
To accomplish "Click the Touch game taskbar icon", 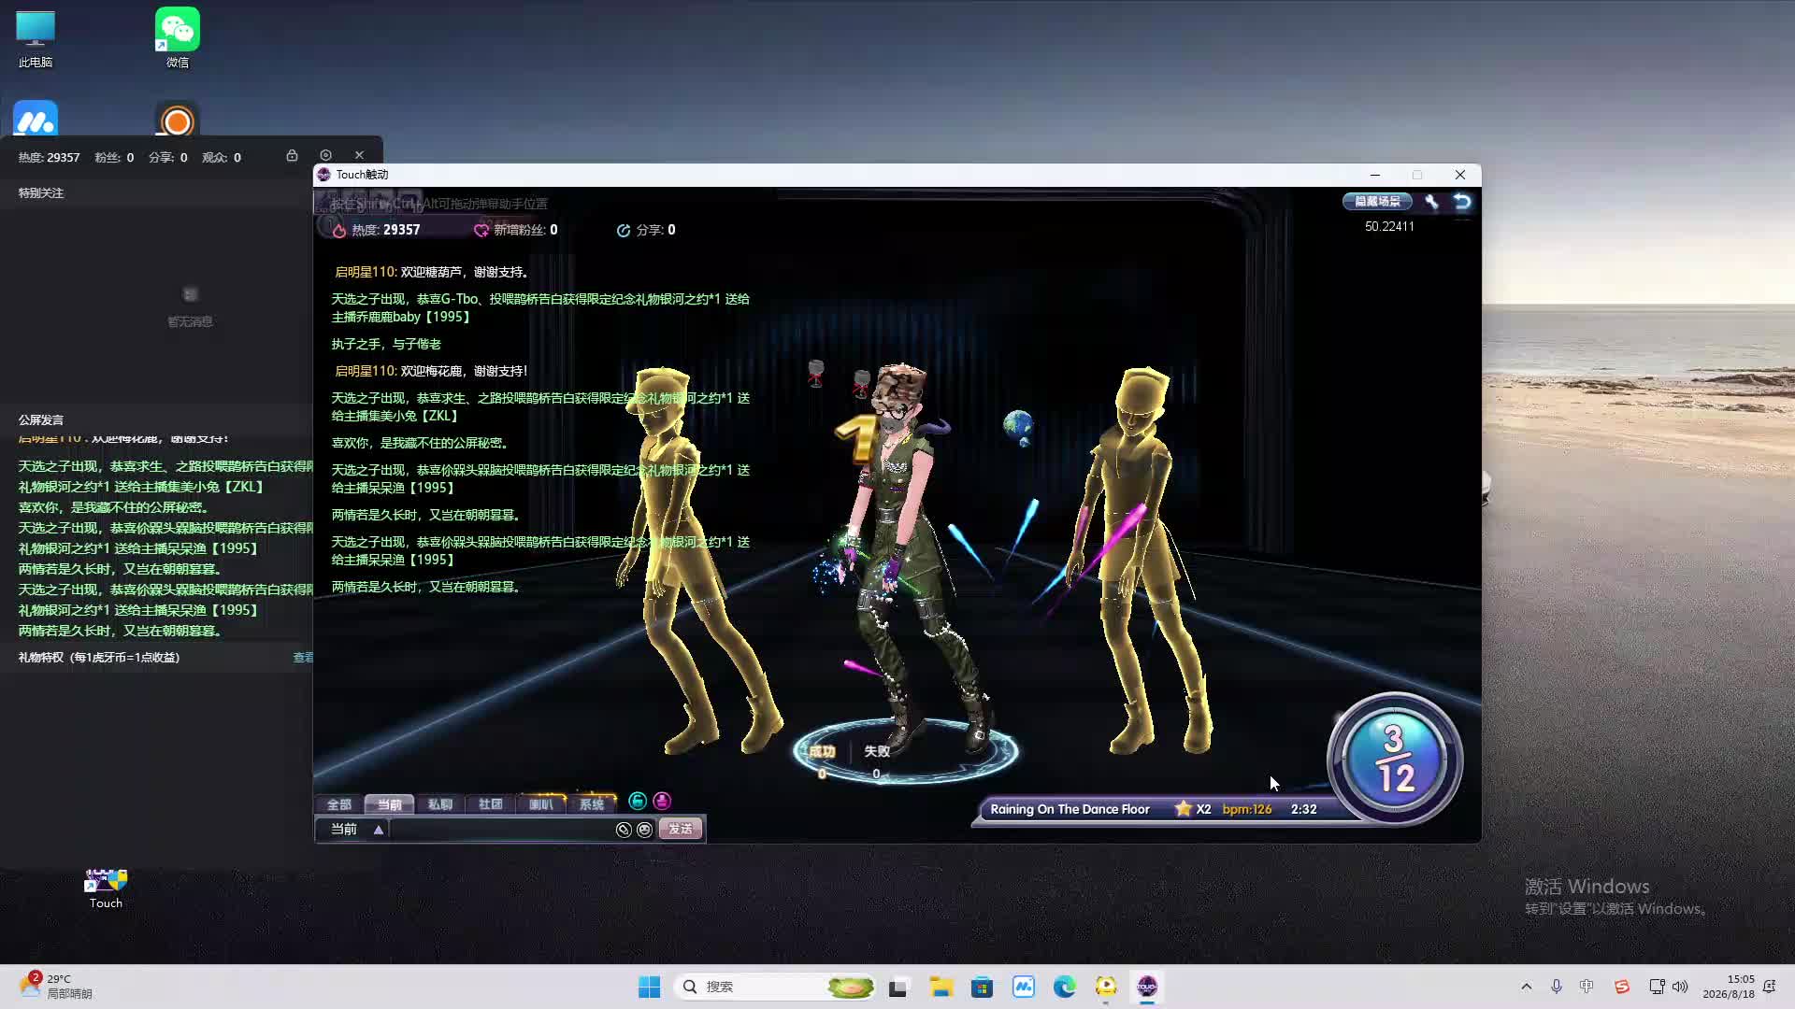I will [x=1147, y=987].
